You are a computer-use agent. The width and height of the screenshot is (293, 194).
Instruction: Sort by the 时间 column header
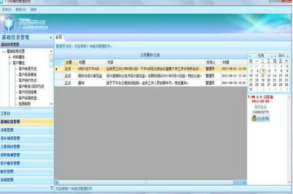click(x=234, y=62)
